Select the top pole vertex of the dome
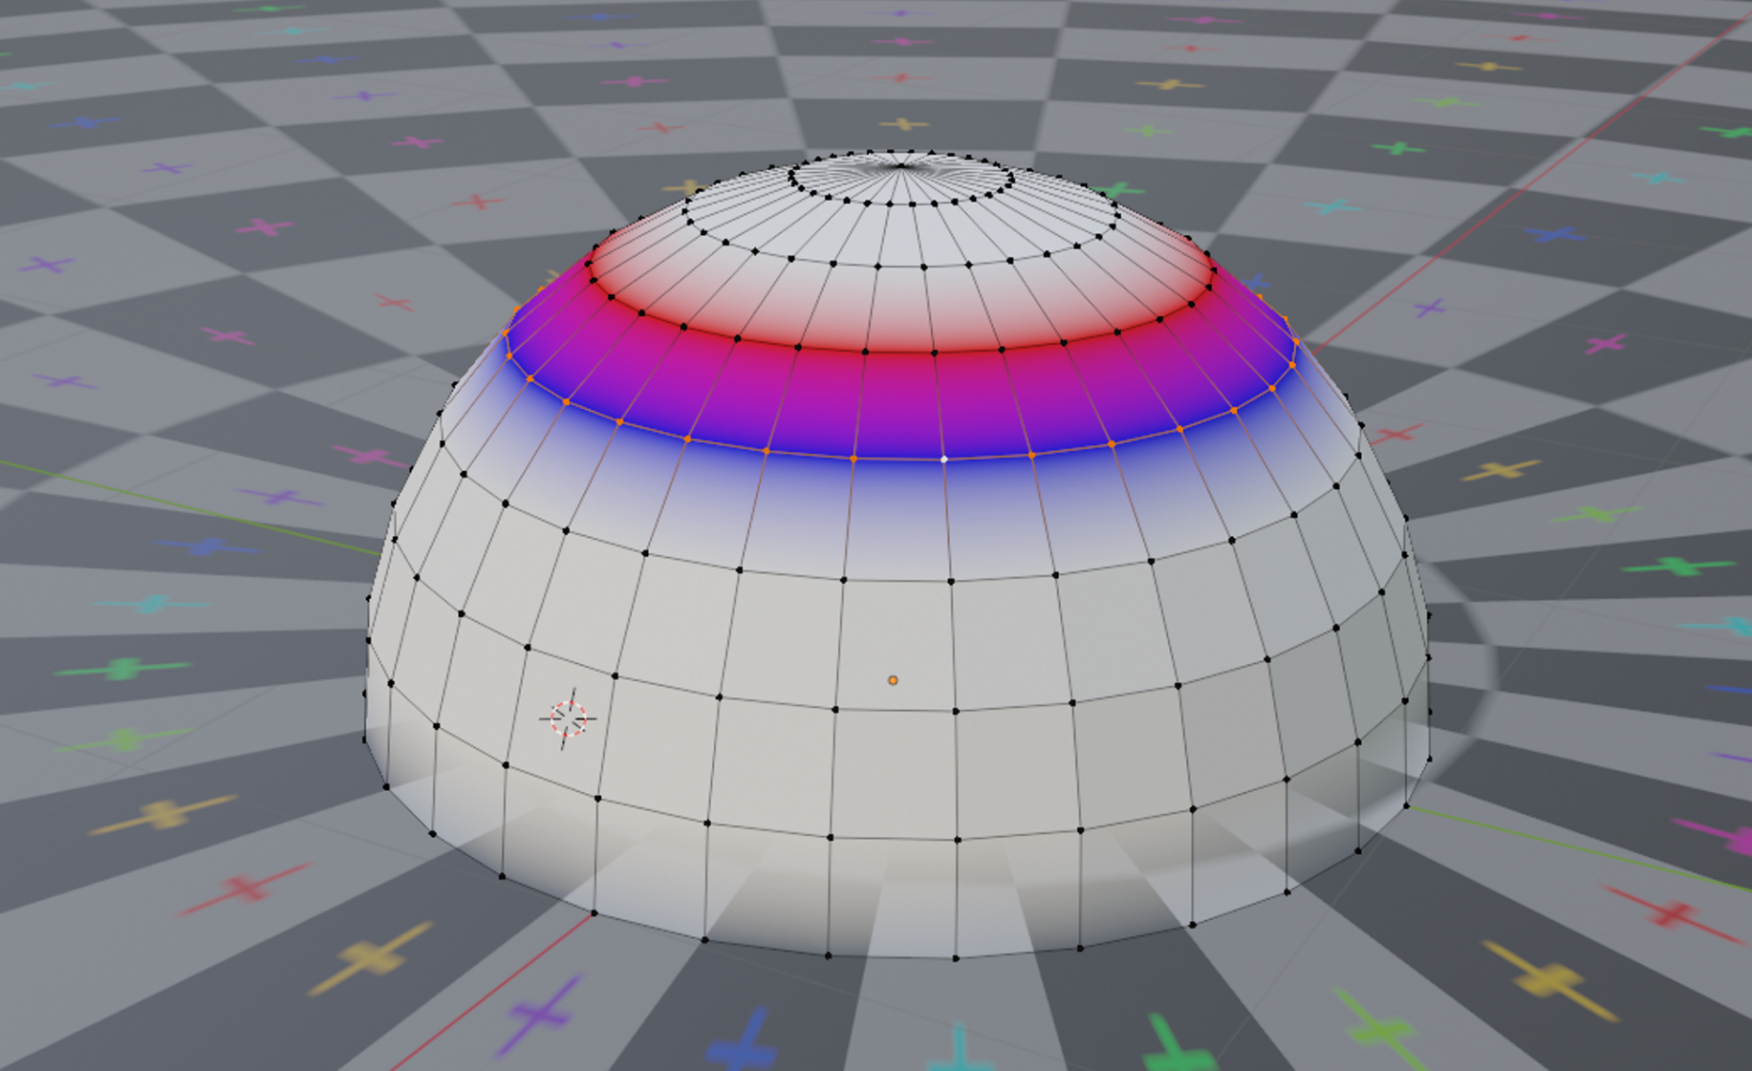 900,167
